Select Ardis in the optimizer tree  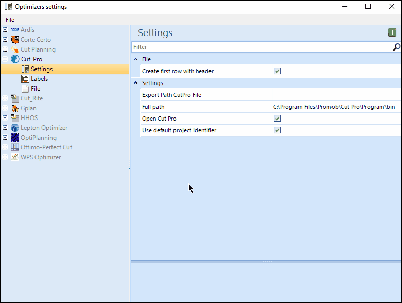click(27, 30)
